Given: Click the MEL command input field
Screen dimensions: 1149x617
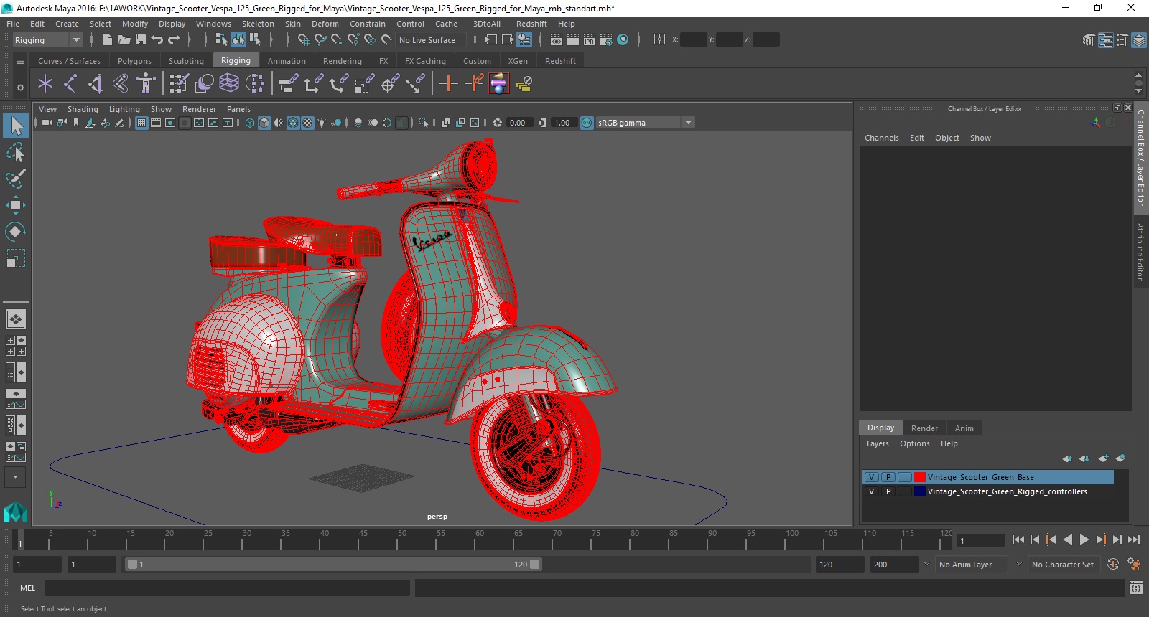Looking at the screenshot, I should 228,588.
